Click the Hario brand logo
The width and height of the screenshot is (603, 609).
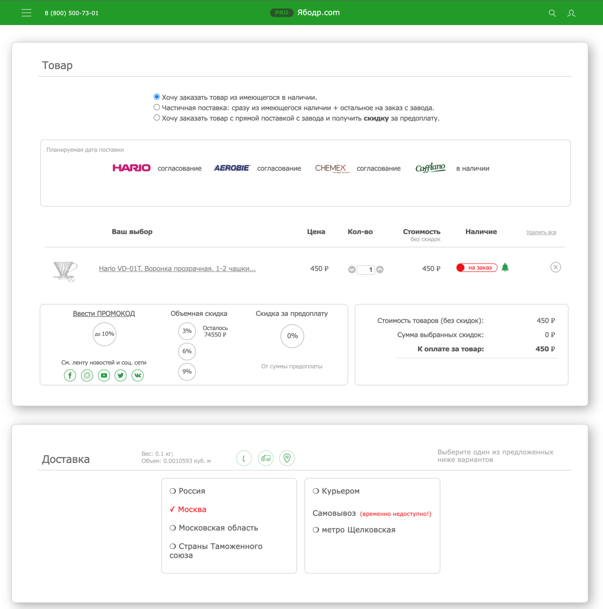click(x=131, y=168)
